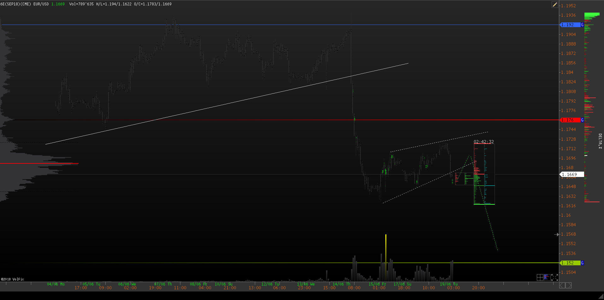Click the DELTA,Z vertical panel label
604x300 pixels.
point(600,141)
